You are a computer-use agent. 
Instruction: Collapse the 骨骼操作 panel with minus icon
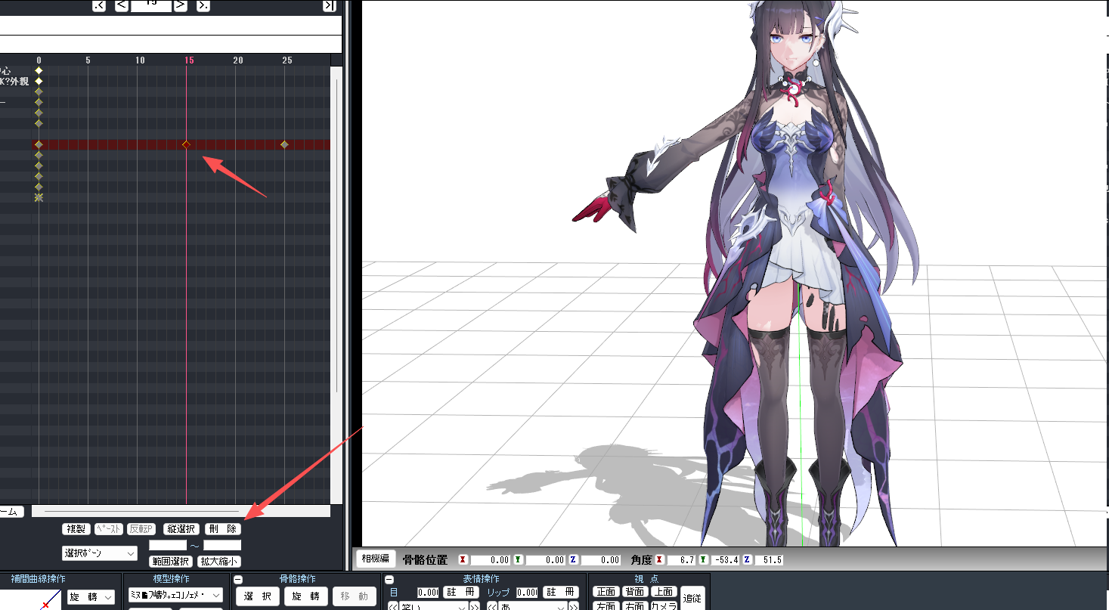pyautogui.click(x=238, y=580)
